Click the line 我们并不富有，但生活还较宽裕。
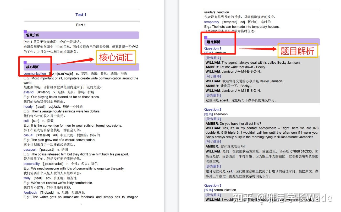 click(x=48, y=188)
